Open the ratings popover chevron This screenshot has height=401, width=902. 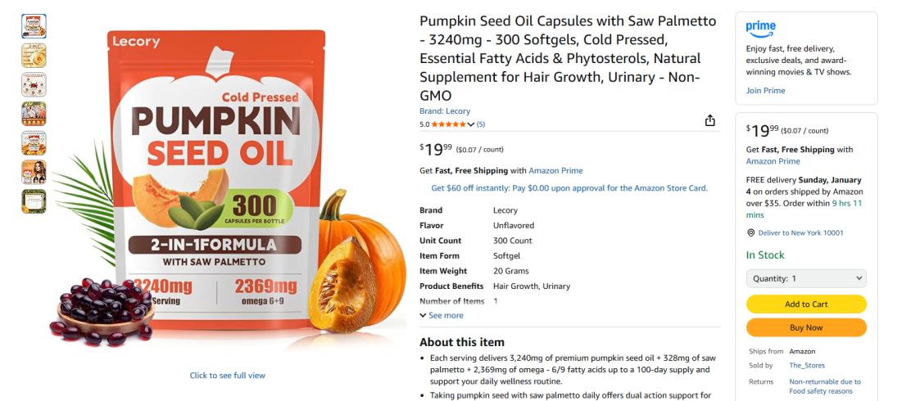(471, 124)
